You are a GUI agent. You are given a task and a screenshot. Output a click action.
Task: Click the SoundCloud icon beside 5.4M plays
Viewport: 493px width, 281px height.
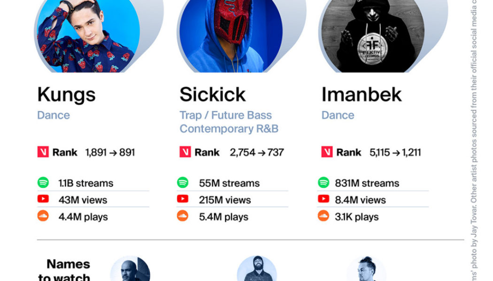point(182,216)
